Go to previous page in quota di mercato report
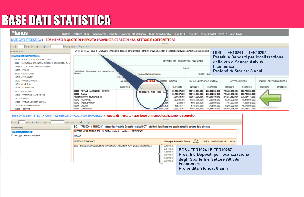Viewport: 304px width, 197px height. 16,122
